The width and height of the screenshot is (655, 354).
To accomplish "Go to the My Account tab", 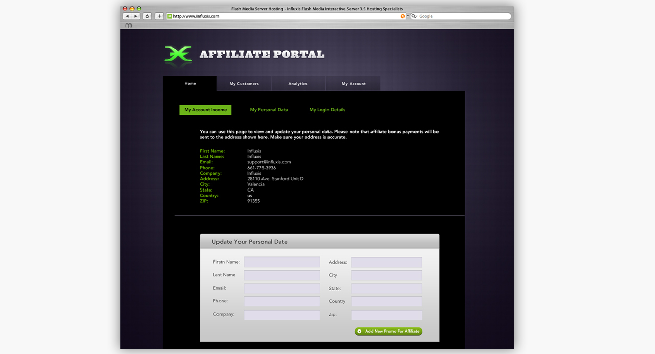I will tap(353, 83).
